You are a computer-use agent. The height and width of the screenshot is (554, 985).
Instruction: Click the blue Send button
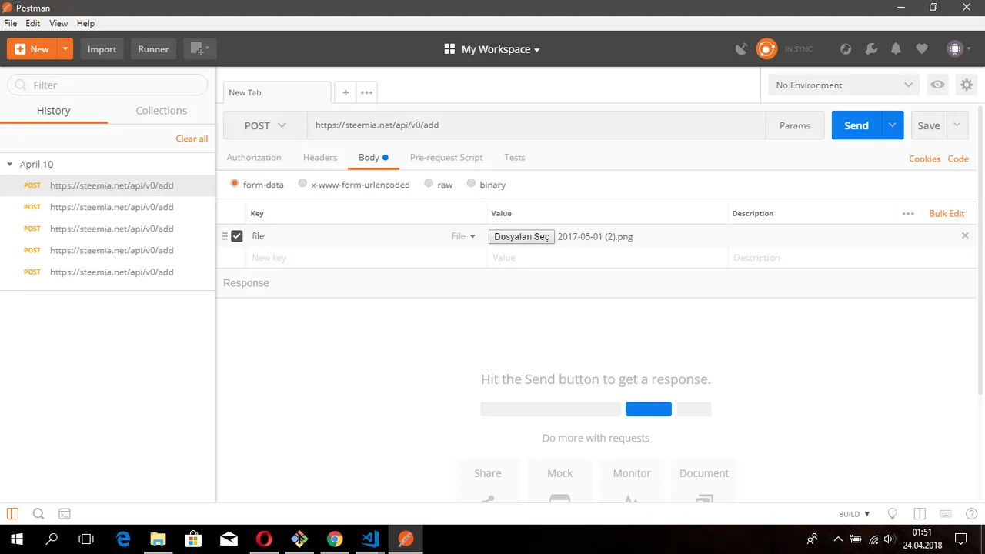[x=856, y=125]
